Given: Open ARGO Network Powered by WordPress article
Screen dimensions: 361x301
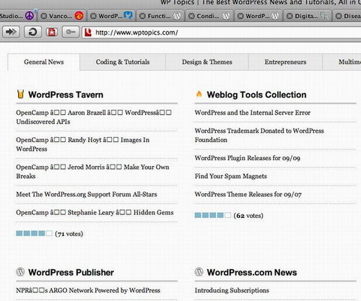Looking at the screenshot, I should (x=88, y=290).
